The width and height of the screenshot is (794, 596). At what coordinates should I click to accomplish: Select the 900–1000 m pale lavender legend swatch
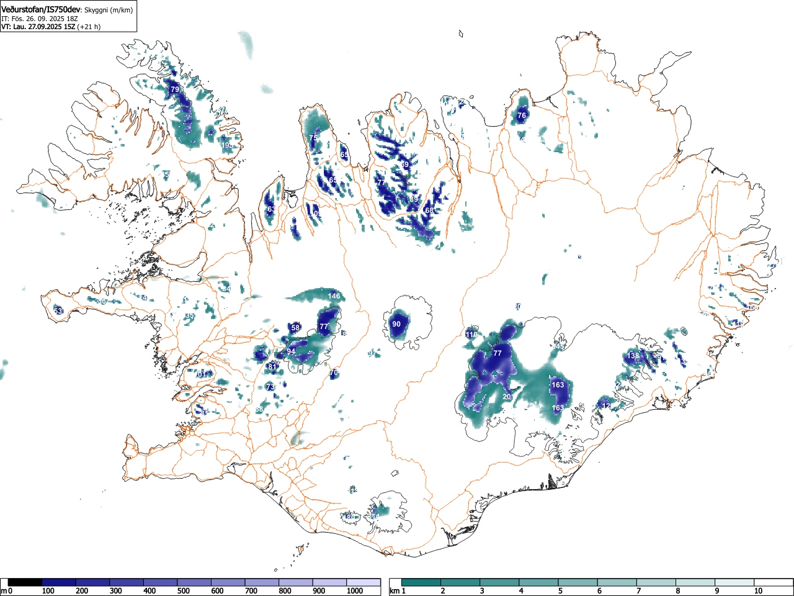pos(329,582)
